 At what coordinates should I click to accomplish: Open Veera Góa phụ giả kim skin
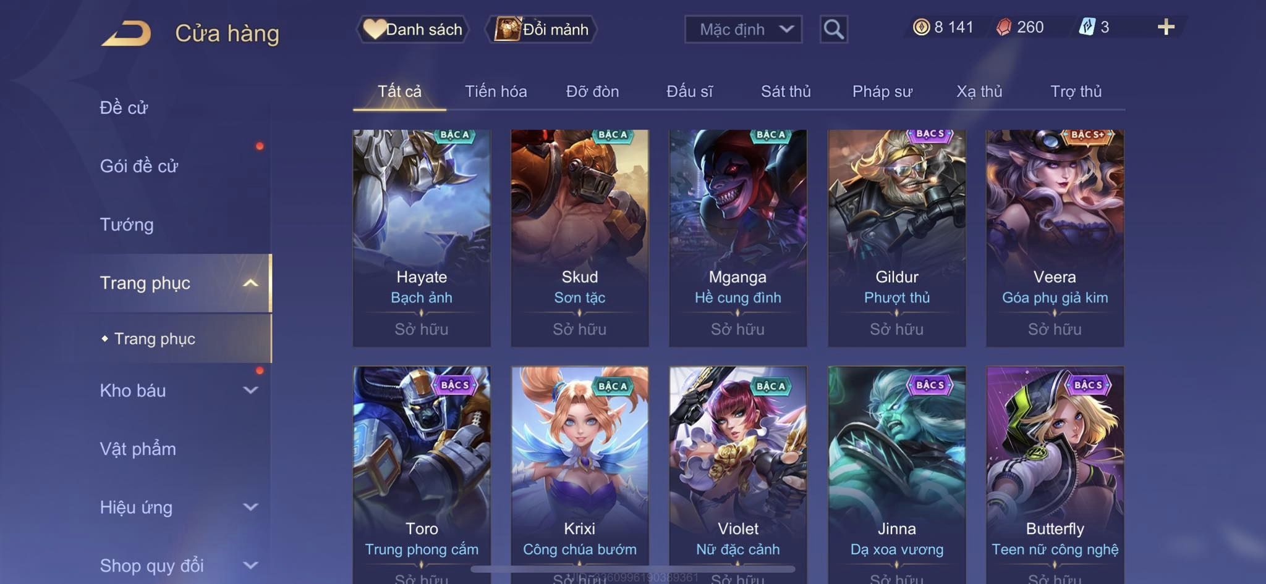click(1055, 238)
